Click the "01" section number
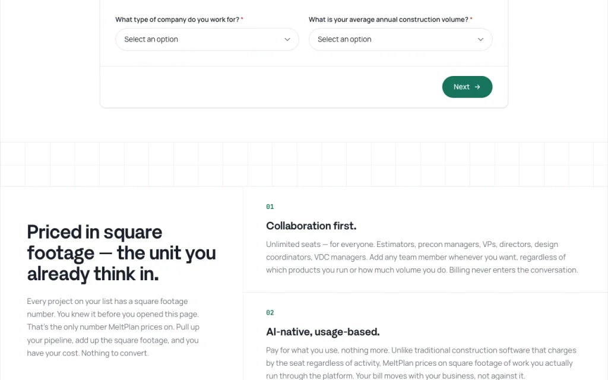Screen dimensions: 608x380 click(270, 207)
